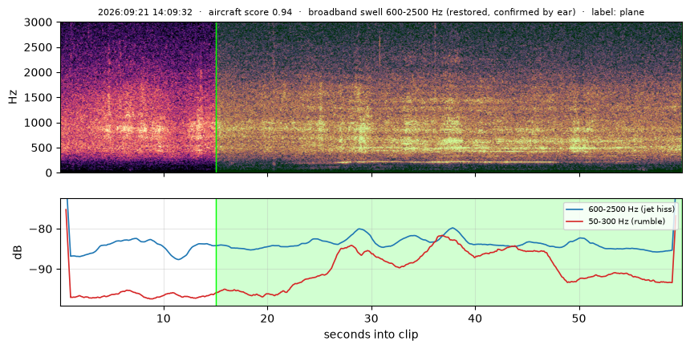
Task: Click the 'dB' y-axis label
Action: (x=18, y=252)
